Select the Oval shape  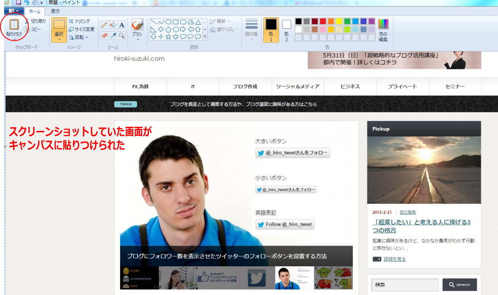pyautogui.click(x=168, y=22)
